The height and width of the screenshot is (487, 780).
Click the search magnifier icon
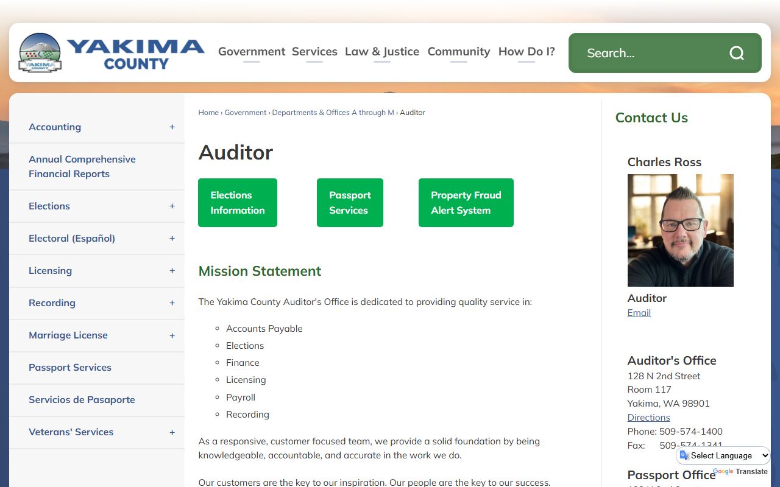click(737, 53)
